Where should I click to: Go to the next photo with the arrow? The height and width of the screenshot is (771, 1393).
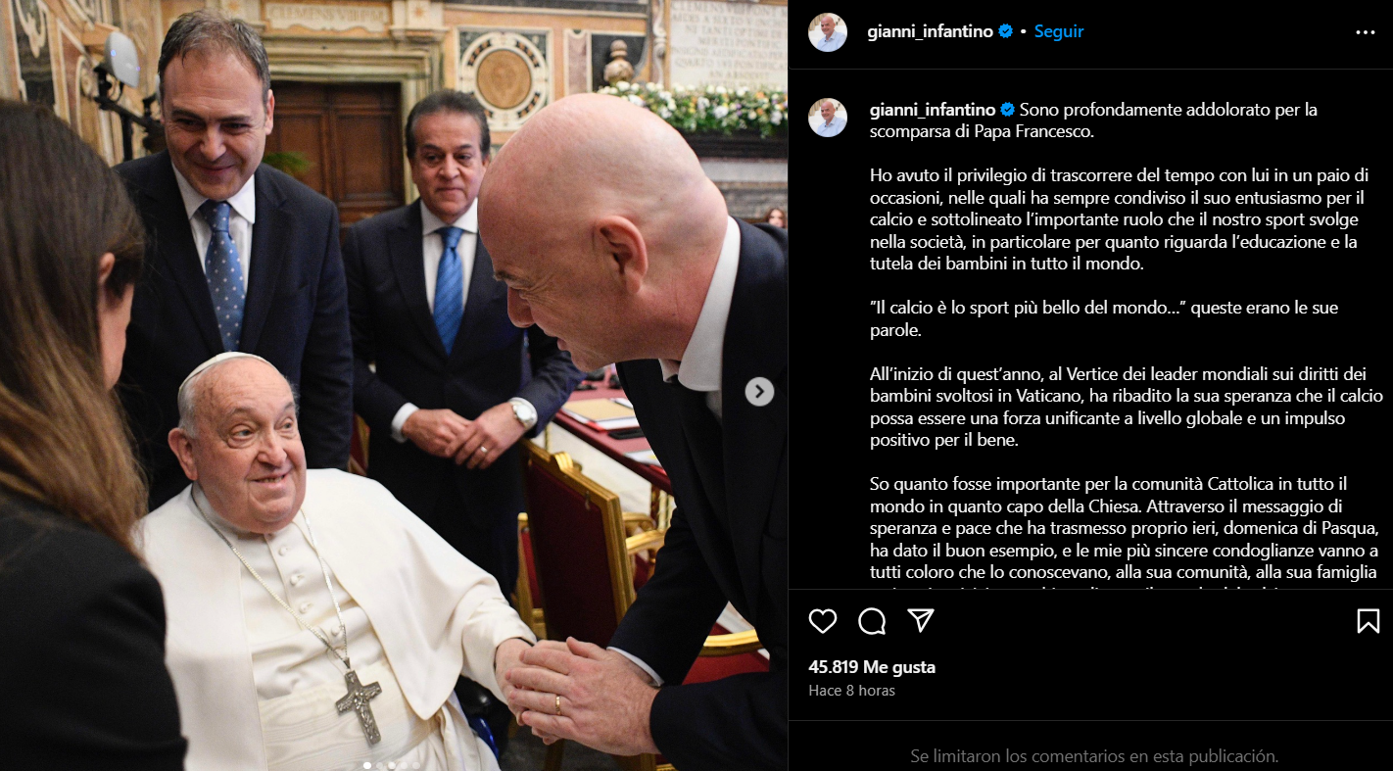pyautogui.click(x=759, y=392)
